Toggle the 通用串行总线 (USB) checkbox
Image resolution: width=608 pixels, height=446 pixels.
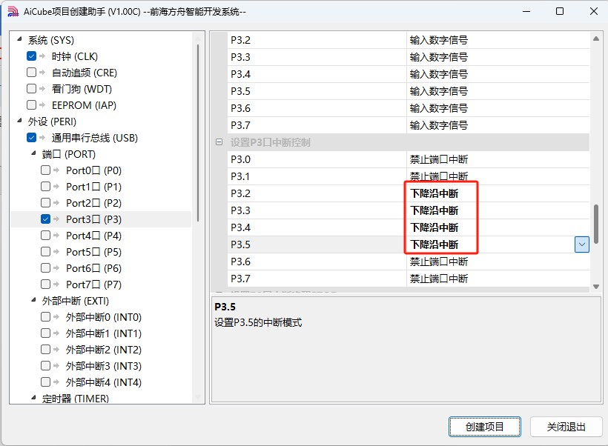click(x=31, y=138)
